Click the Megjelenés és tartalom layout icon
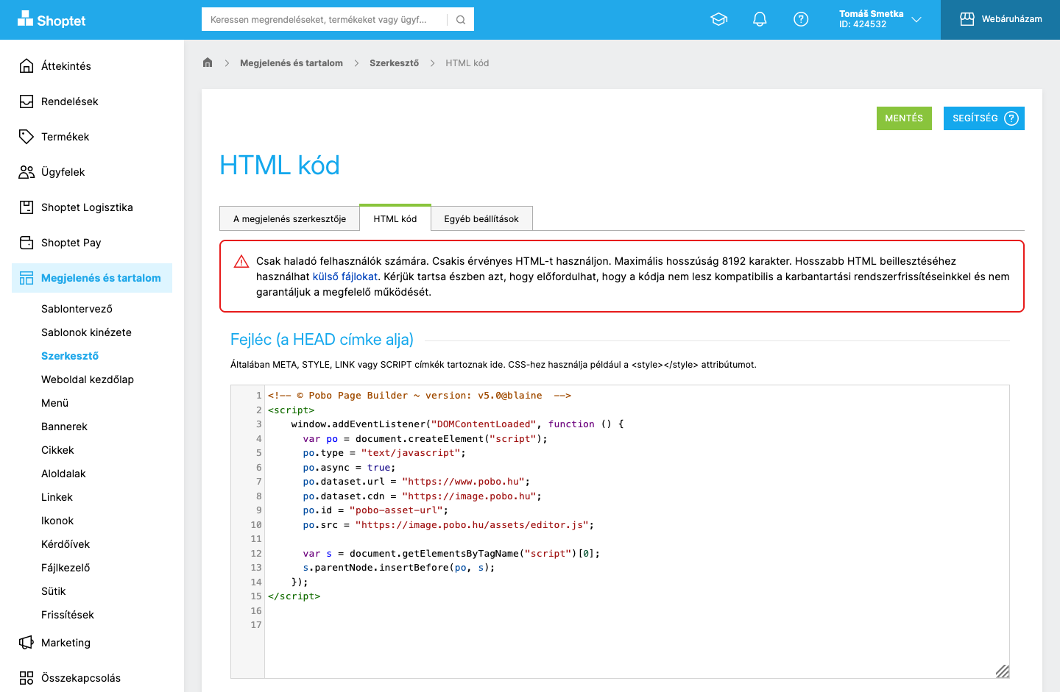Viewport: 1060px width, 692px height. click(x=26, y=278)
